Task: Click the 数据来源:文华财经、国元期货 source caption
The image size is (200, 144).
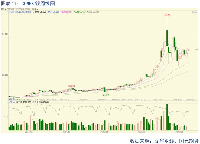Action: tap(164, 141)
